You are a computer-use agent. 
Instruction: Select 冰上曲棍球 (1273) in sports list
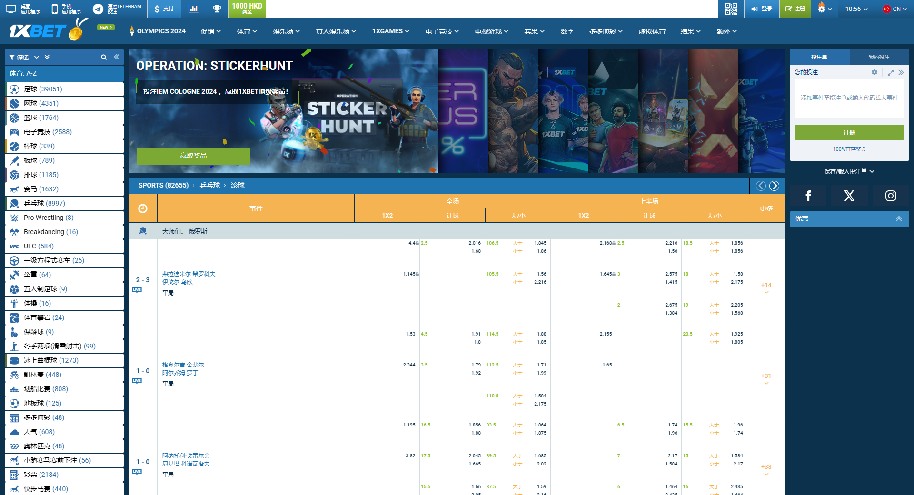[64, 360]
